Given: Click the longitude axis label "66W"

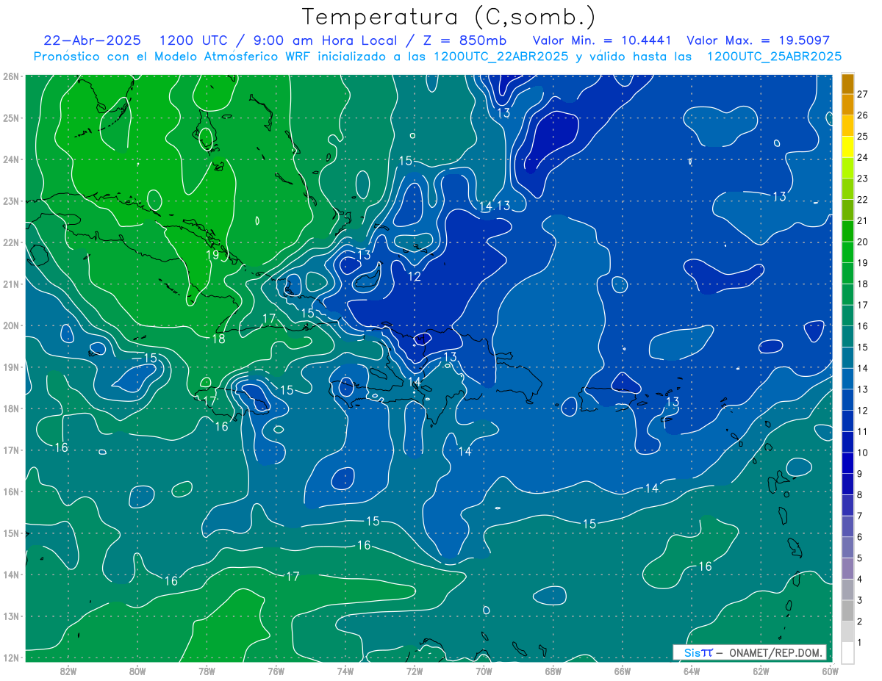Looking at the screenshot, I should click(623, 671).
